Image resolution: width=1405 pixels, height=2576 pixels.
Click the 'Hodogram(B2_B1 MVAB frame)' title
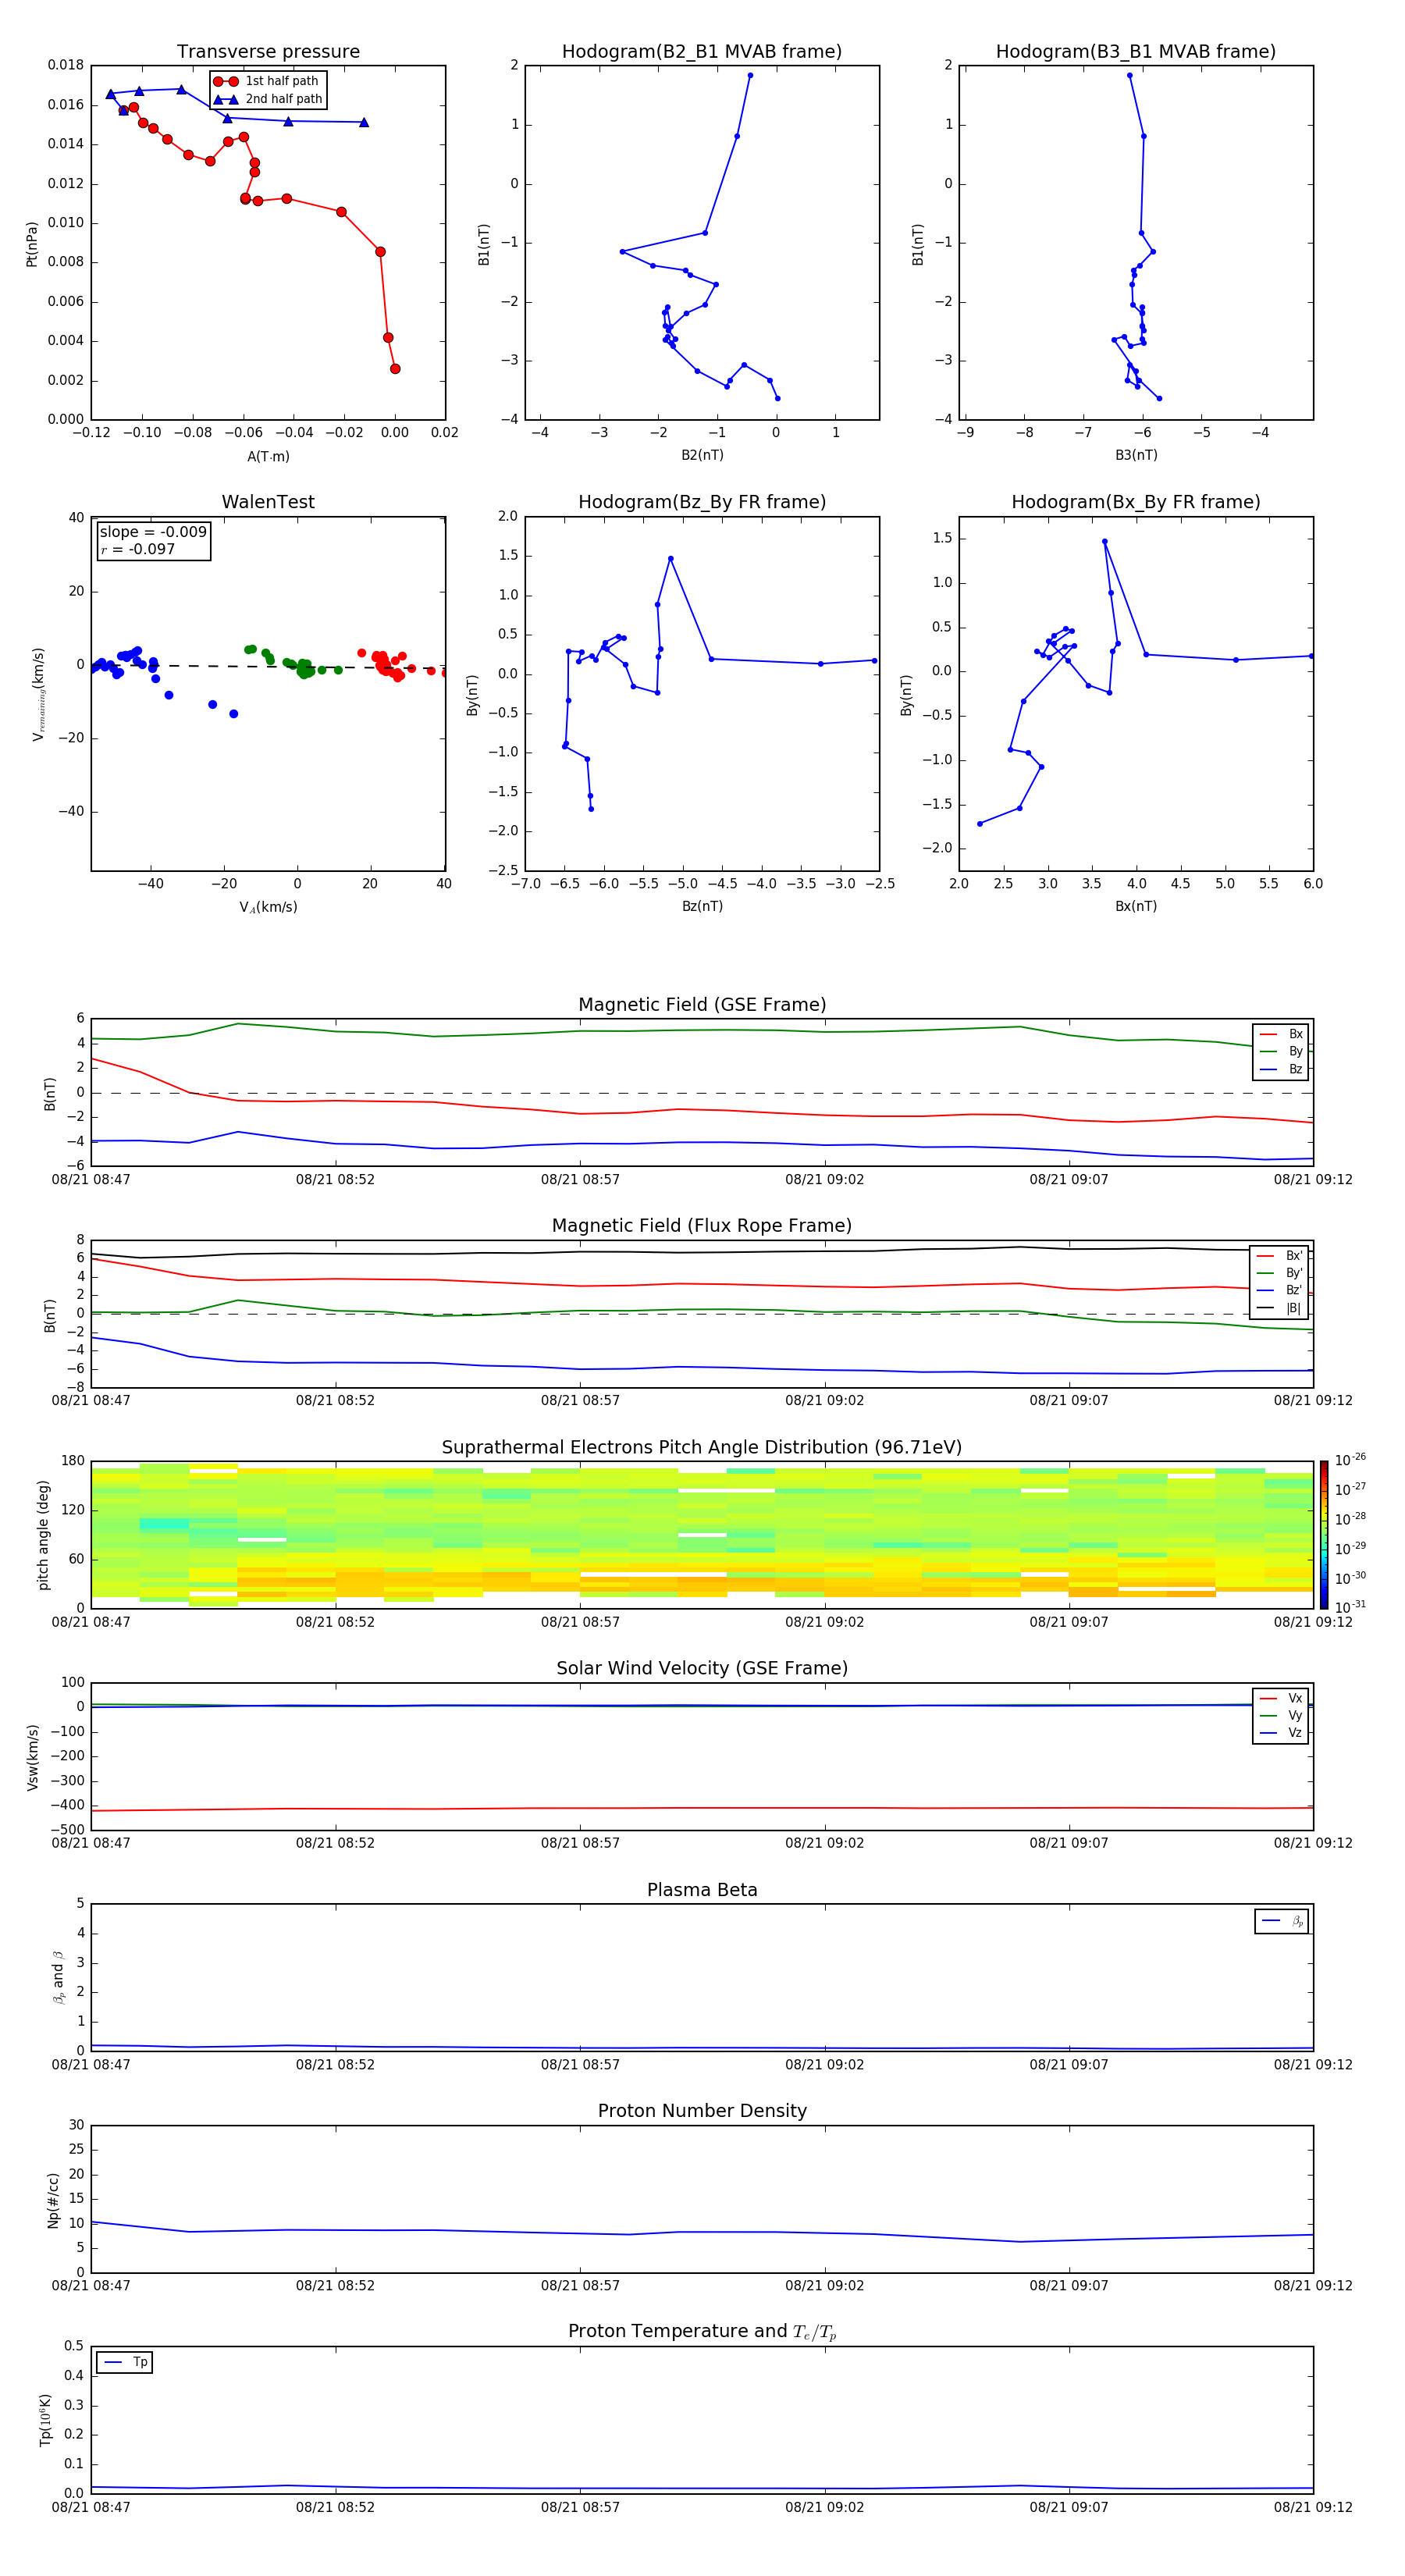[x=702, y=52]
